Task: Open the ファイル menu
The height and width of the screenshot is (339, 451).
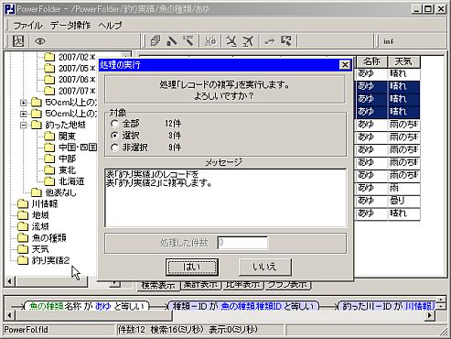Action: 27,25
